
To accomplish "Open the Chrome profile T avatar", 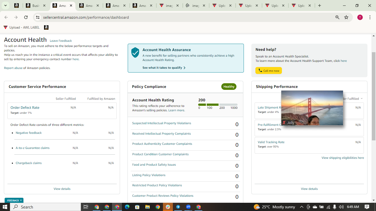I will 360,17.
